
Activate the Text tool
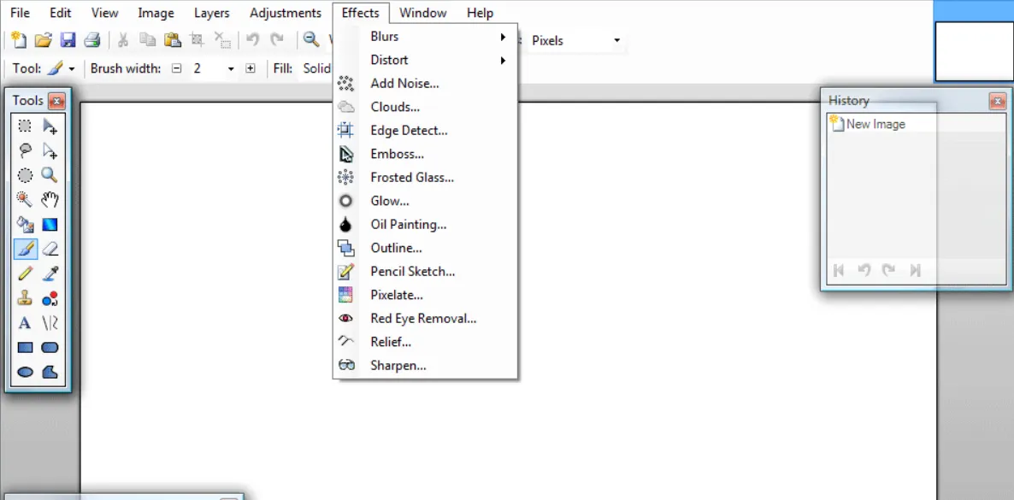click(x=26, y=323)
